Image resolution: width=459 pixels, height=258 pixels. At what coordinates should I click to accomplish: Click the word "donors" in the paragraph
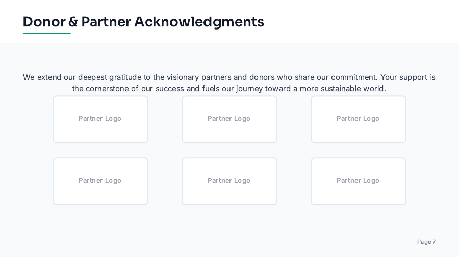262,77
